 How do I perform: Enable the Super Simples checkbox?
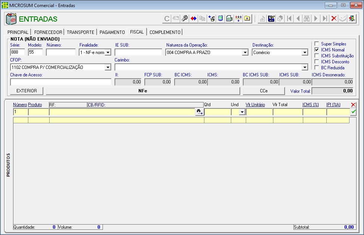point(317,44)
